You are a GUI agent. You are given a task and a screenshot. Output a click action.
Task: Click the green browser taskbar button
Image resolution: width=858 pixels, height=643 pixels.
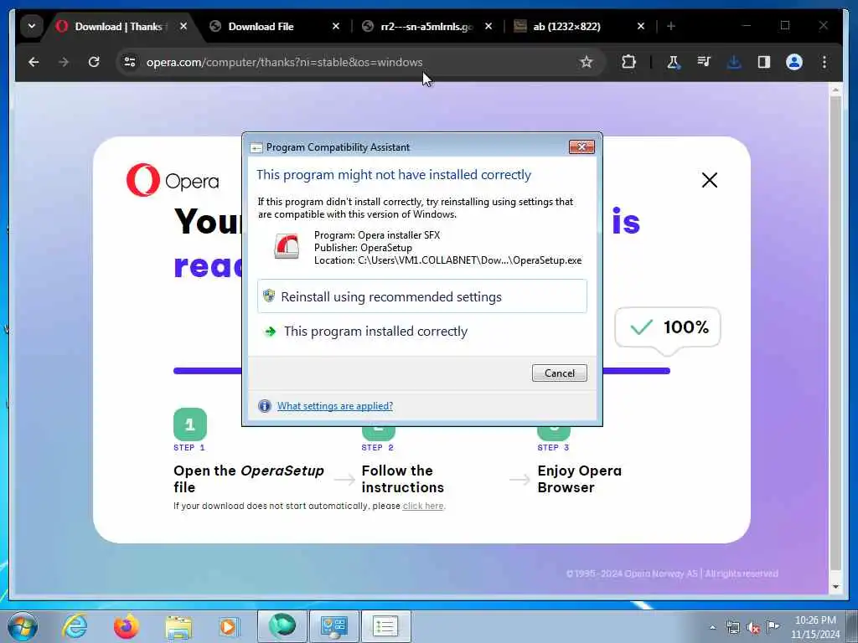(x=282, y=626)
